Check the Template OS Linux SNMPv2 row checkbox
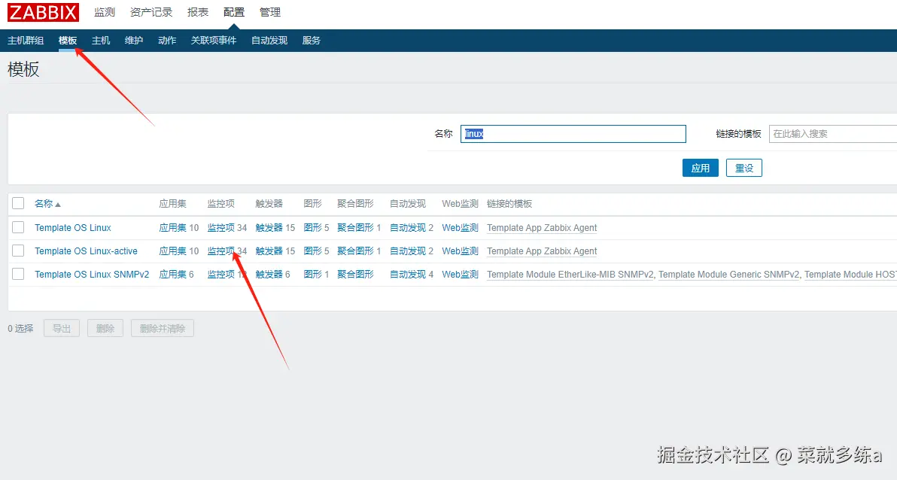This screenshot has width=897, height=480. [18, 274]
